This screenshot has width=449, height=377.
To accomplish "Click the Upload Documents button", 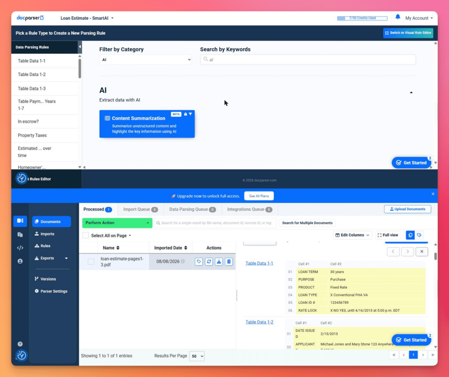I will (x=407, y=209).
